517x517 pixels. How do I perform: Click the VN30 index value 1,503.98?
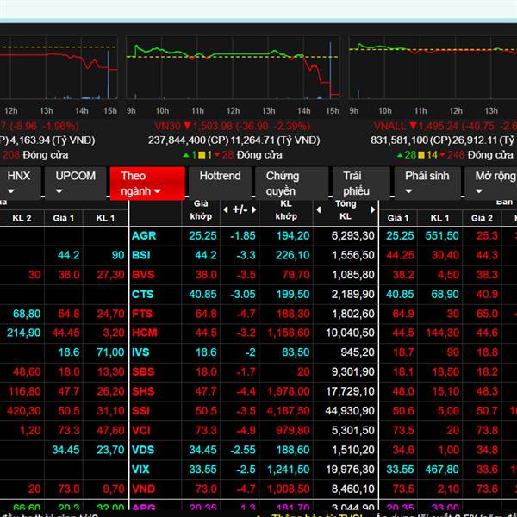tap(213, 127)
